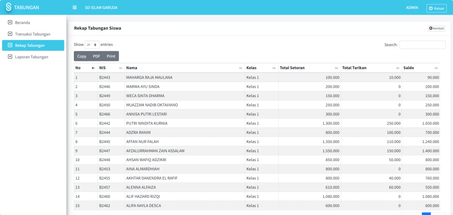Click Total Setoran value 1.300.000
The height and width of the screenshot is (215, 453).
(331, 123)
